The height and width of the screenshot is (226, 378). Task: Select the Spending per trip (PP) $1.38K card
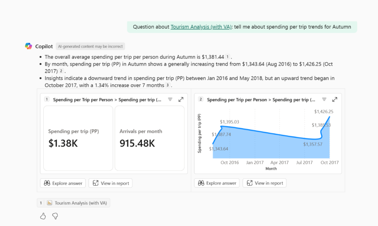pos(78,138)
